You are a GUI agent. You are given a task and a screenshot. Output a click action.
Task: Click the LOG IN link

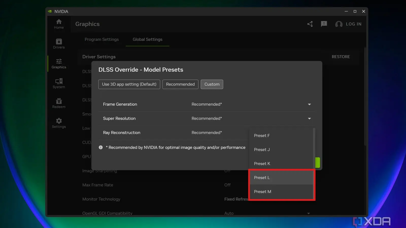pos(354,24)
